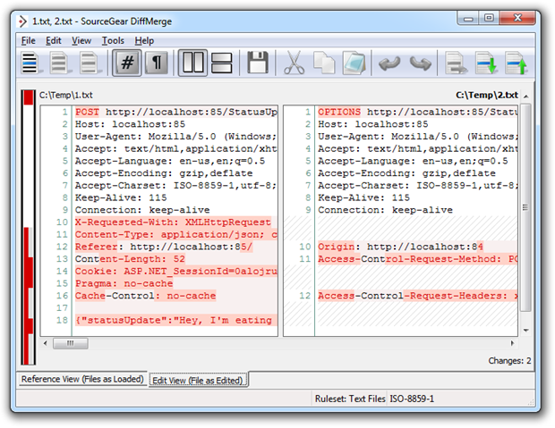Image resolution: width=555 pixels, height=428 pixels.
Task: Paste using the clipboard icon
Action: 354,63
